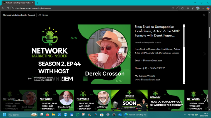
Task: Advance thumbnail carousel with right arrow
Action: 205,100
